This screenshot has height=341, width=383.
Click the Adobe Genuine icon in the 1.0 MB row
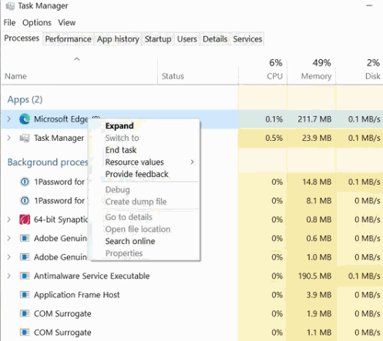tap(25, 257)
